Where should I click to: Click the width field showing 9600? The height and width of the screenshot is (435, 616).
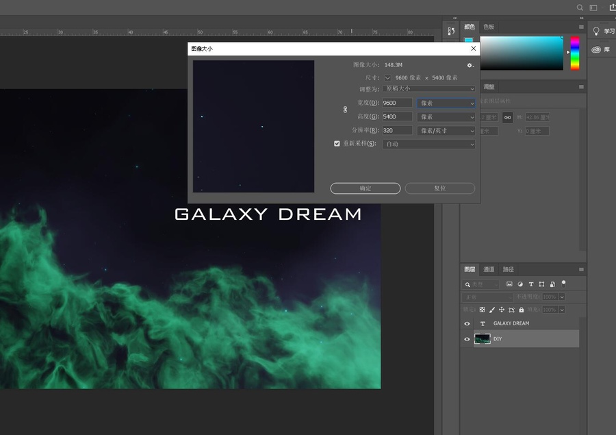coord(397,103)
